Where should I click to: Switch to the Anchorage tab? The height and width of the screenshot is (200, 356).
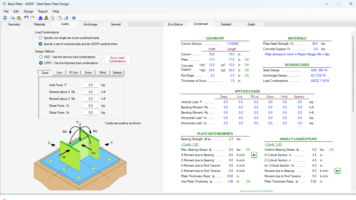tap(91, 24)
